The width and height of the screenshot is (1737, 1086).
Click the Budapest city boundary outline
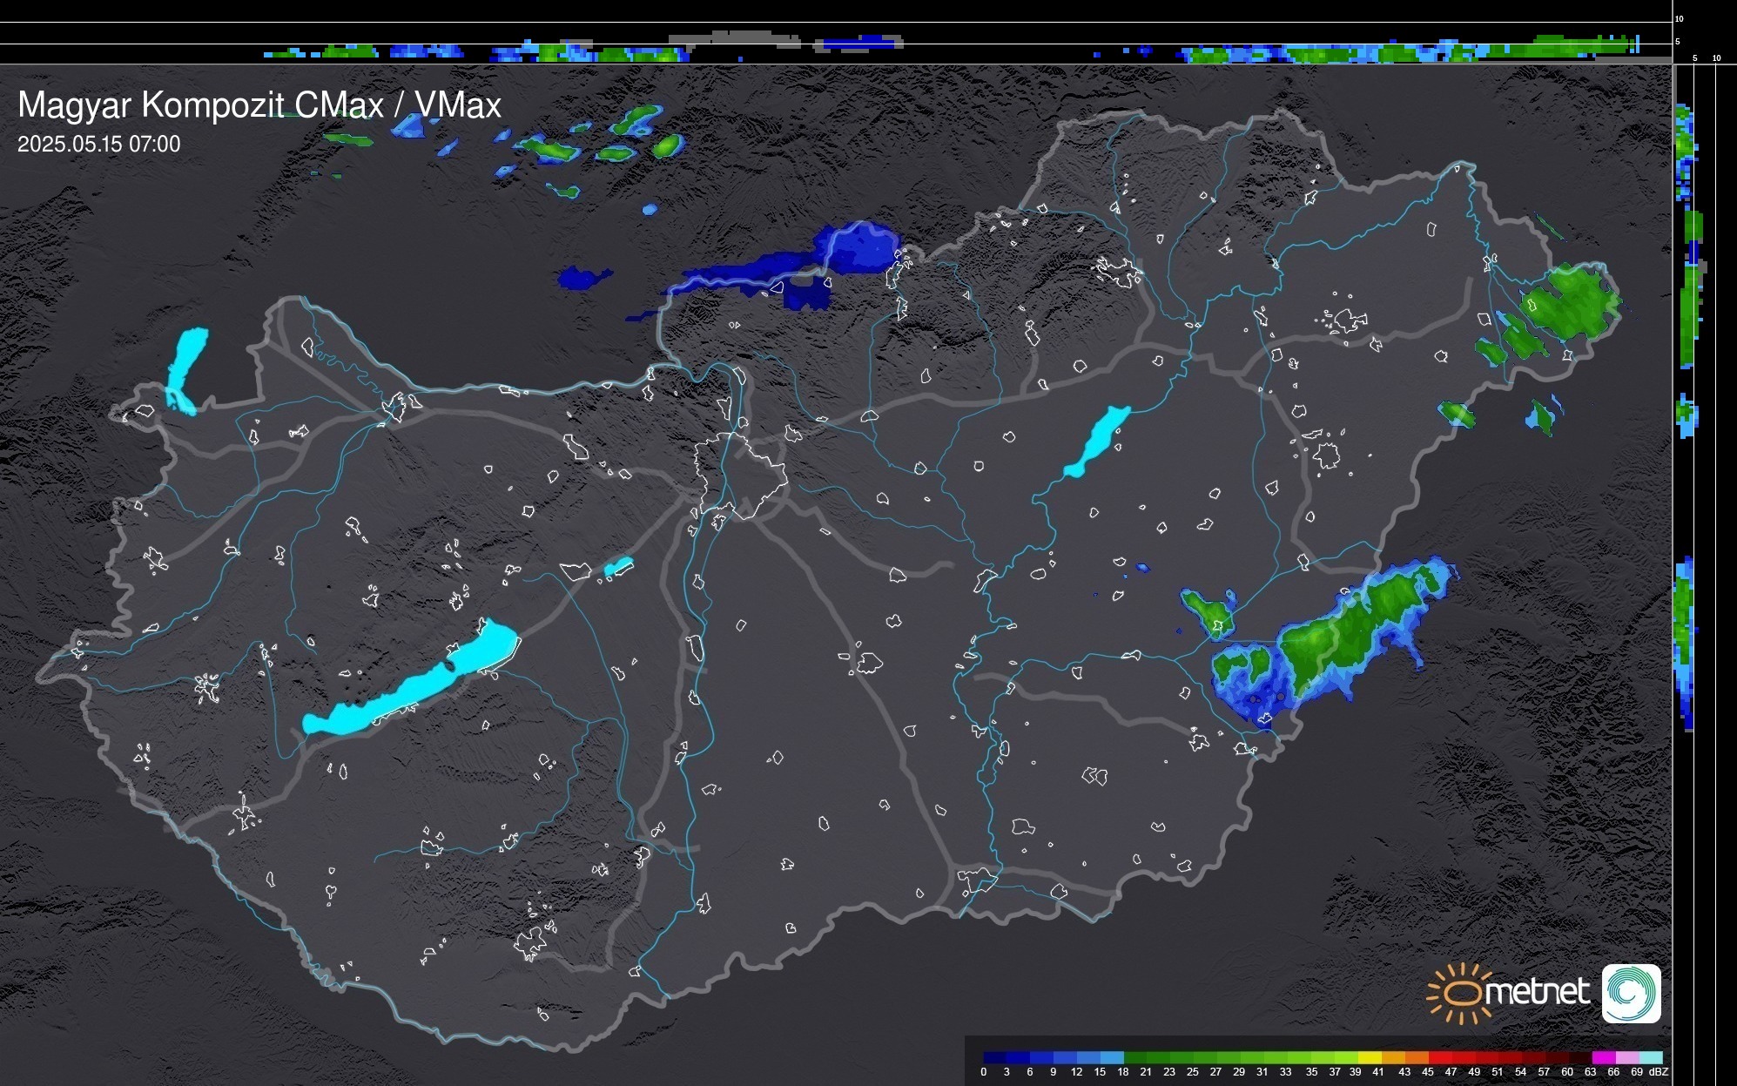tap(740, 475)
